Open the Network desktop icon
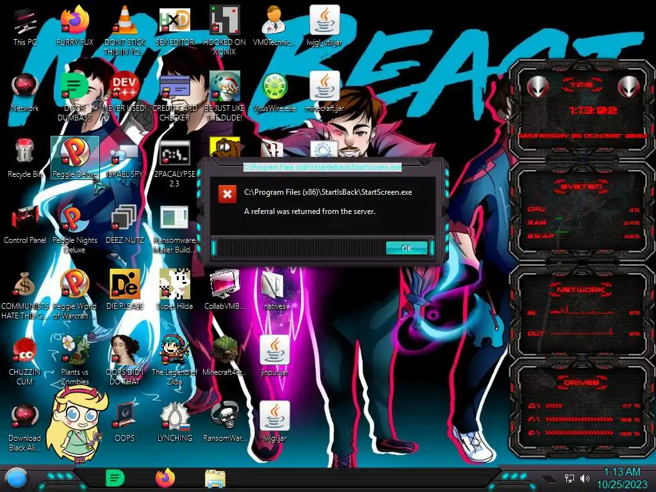The image size is (656, 492). click(x=25, y=92)
